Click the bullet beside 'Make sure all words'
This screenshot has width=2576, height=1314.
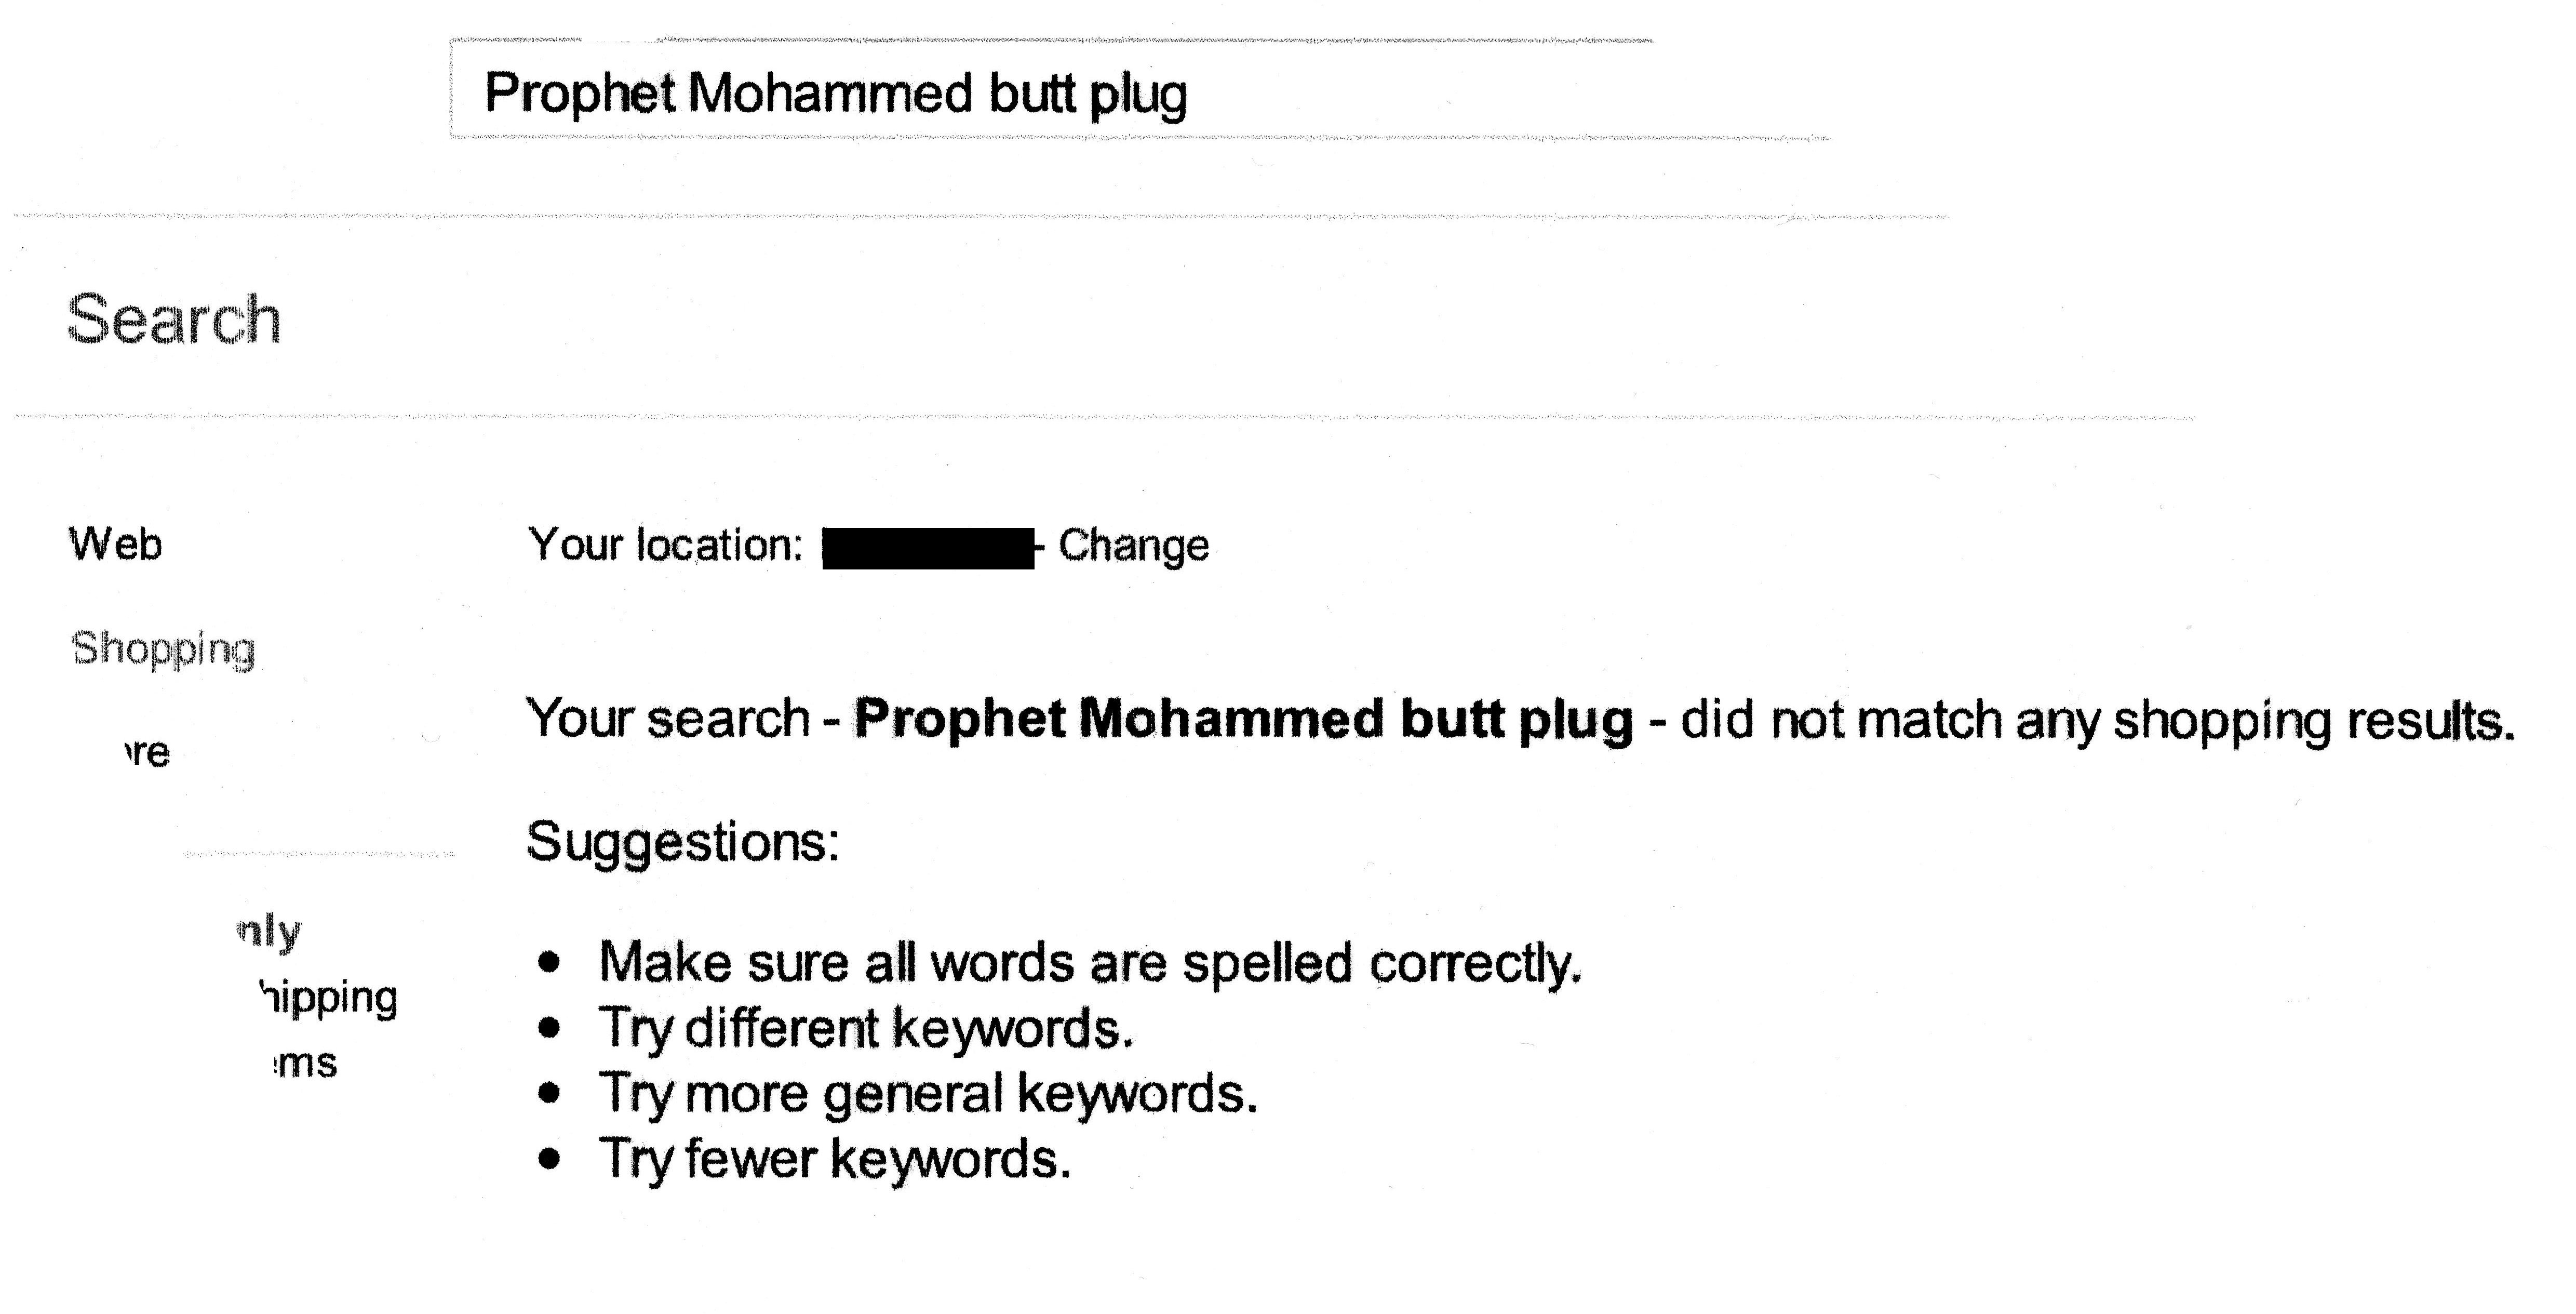pyautogui.click(x=548, y=963)
